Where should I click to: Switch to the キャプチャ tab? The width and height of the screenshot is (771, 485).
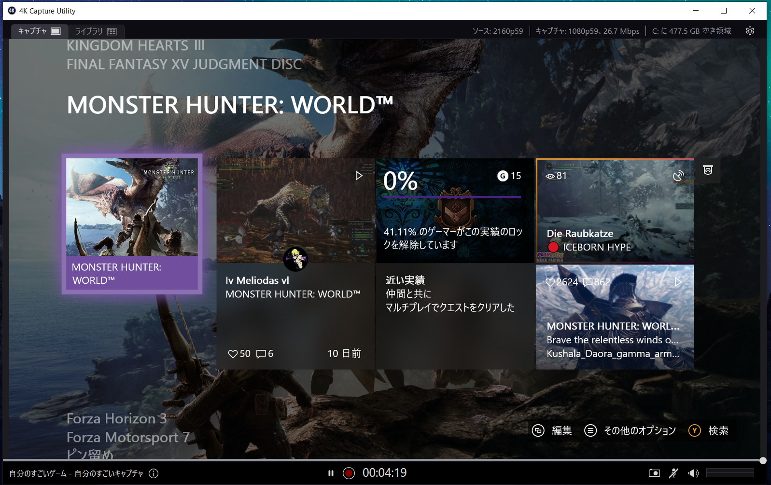click(39, 31)
